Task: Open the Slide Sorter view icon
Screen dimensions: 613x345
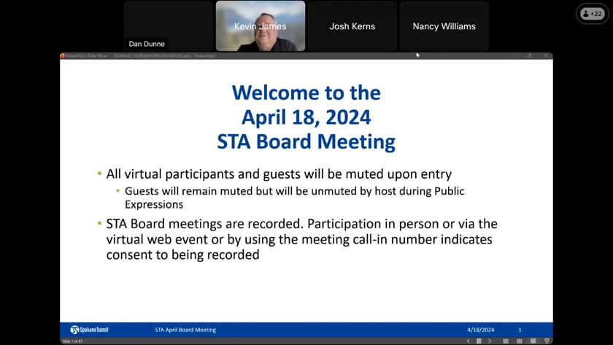Action: (520, 341)
